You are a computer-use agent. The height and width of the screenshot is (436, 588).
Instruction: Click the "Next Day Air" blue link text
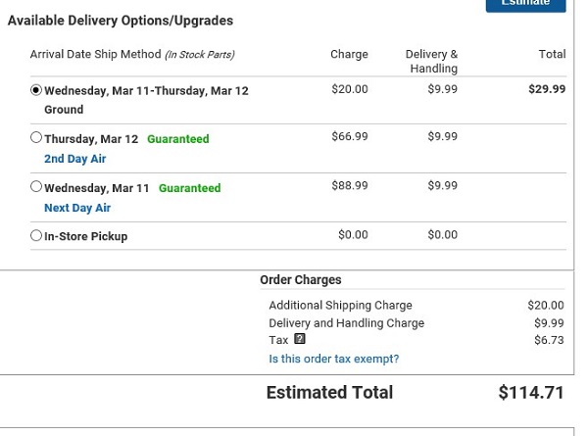point(77,208)
